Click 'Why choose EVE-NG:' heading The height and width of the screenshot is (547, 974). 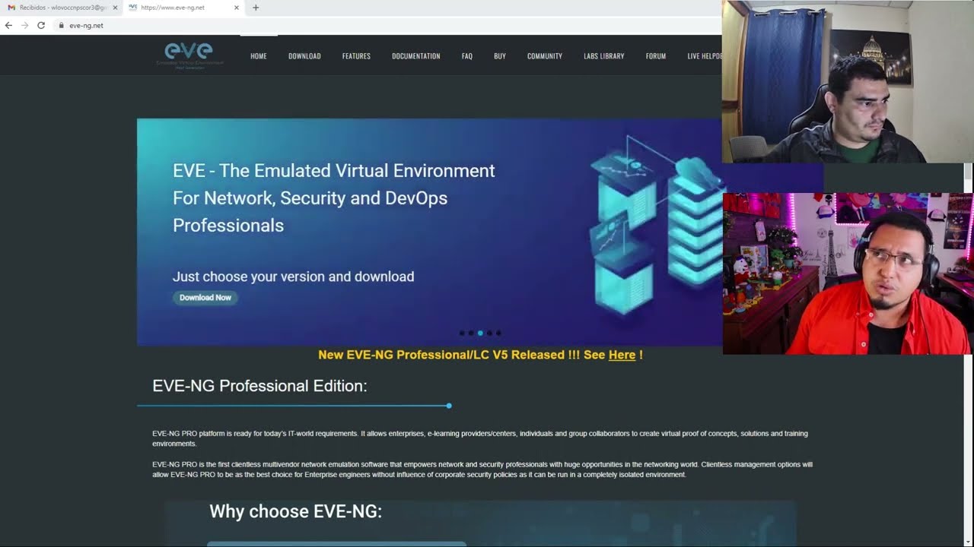coord(295,511)
